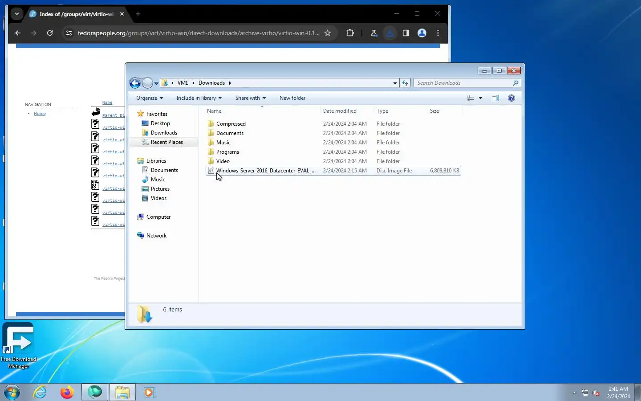Click the Parent Directory link in browser

point(114,115)
